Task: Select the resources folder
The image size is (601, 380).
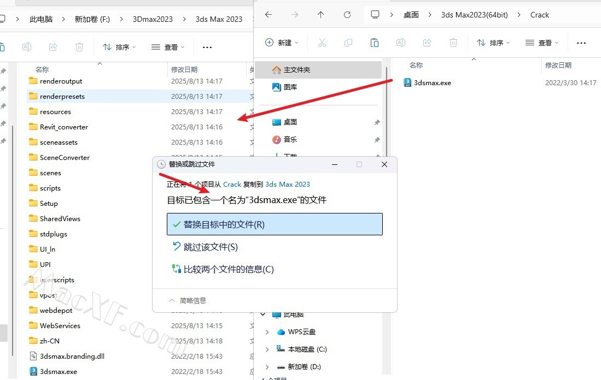Action: point(50,112)
